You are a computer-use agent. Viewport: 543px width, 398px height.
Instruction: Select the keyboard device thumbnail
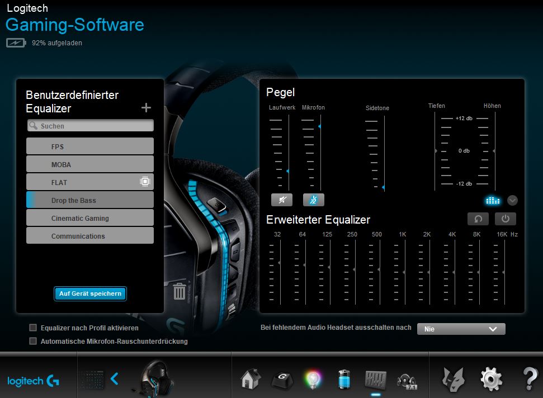coord(92,380)
